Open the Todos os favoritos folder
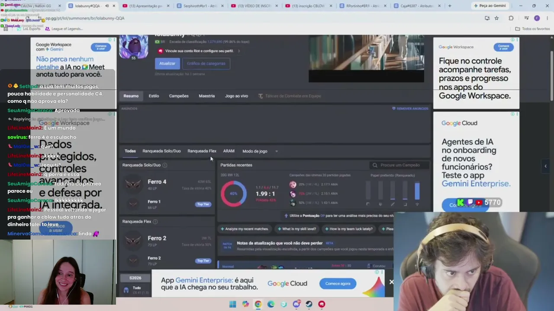 click(532, 29)
